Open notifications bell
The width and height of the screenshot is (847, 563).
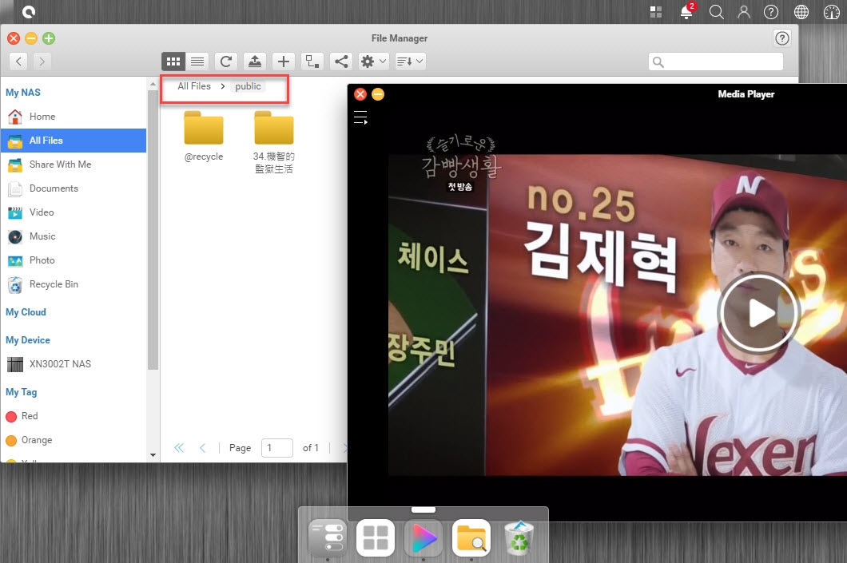coord(687,11)
